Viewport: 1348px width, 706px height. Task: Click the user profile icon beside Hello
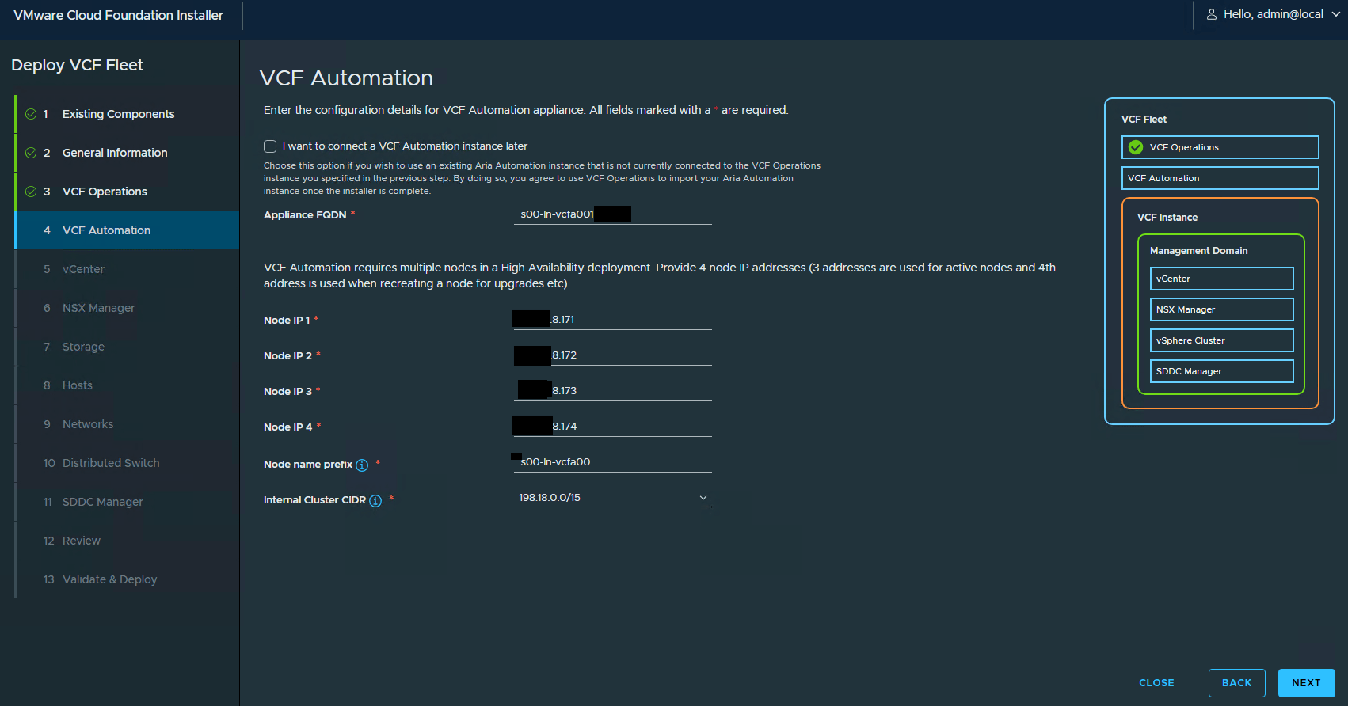click(1212, 14)
